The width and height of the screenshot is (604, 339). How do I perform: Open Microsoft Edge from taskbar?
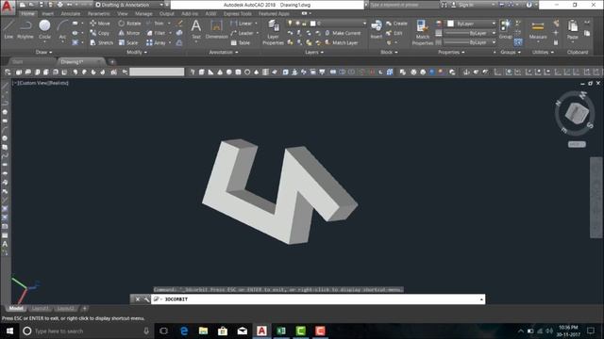click(184, 331)
